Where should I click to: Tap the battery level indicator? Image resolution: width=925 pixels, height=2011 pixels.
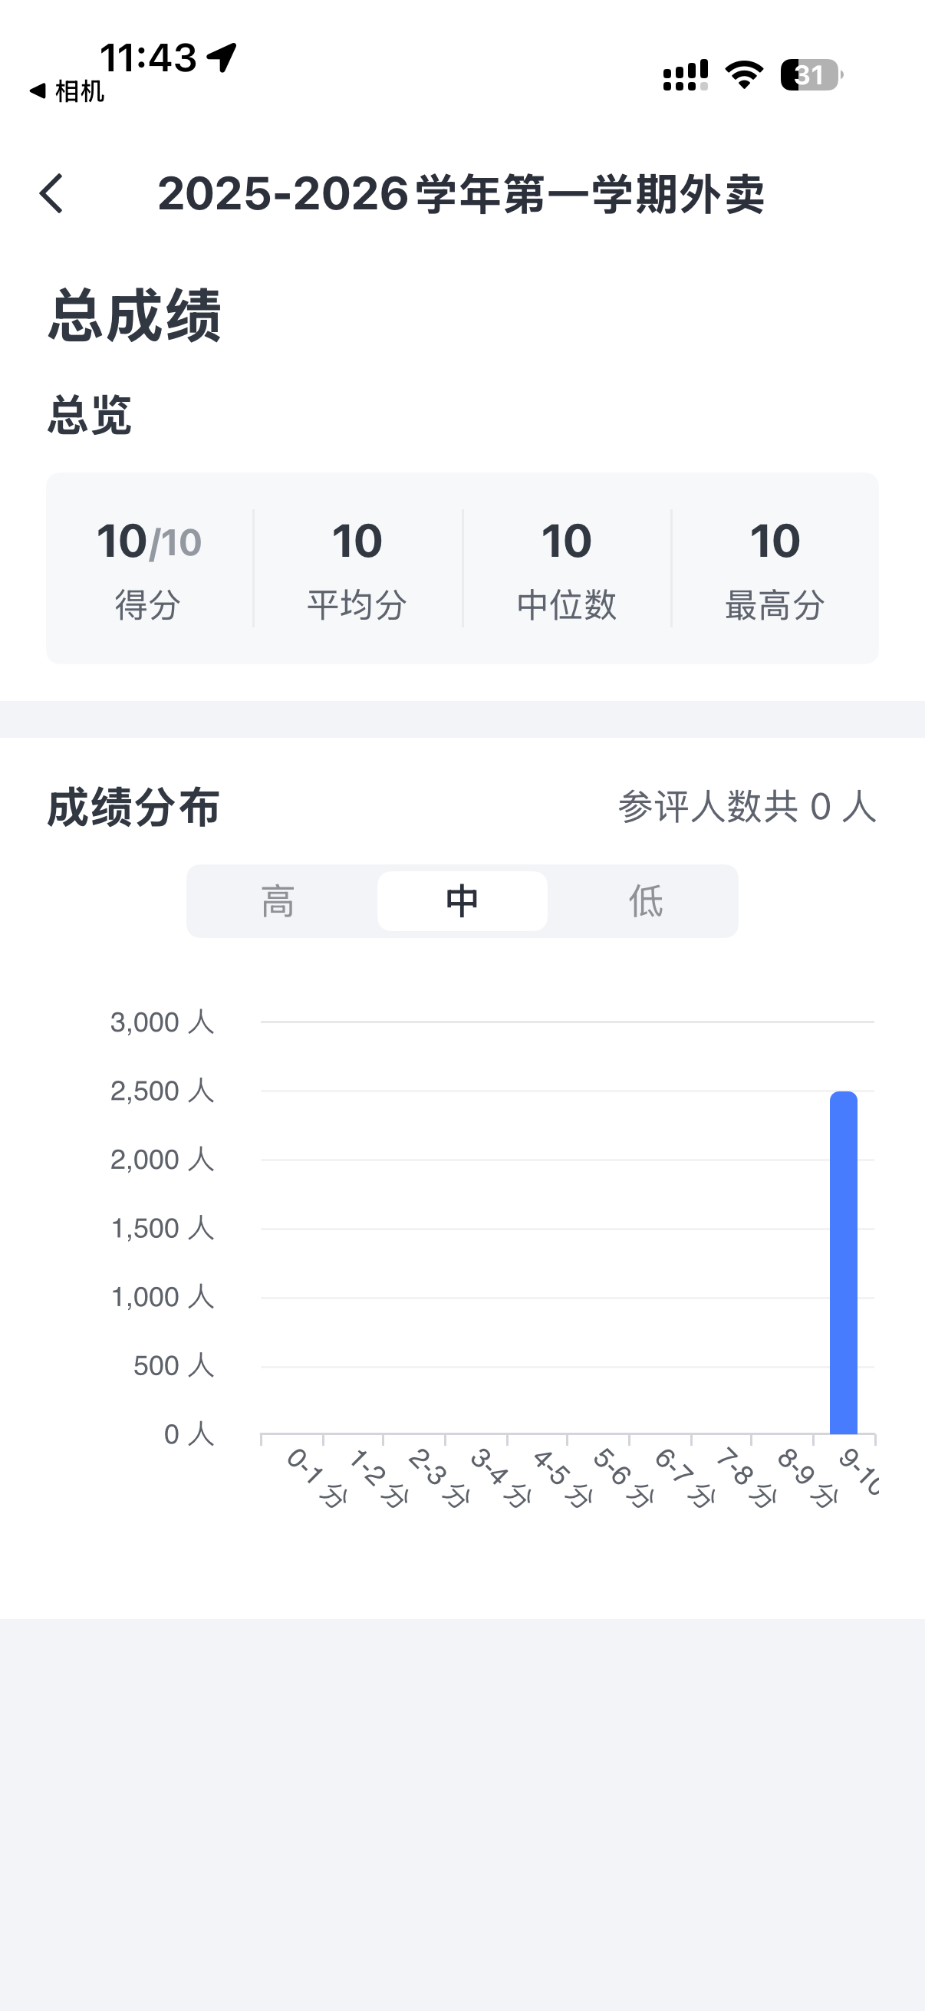coord(811,75)
